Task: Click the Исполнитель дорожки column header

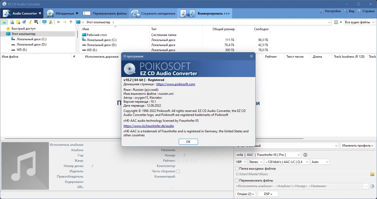Action: 102,57
